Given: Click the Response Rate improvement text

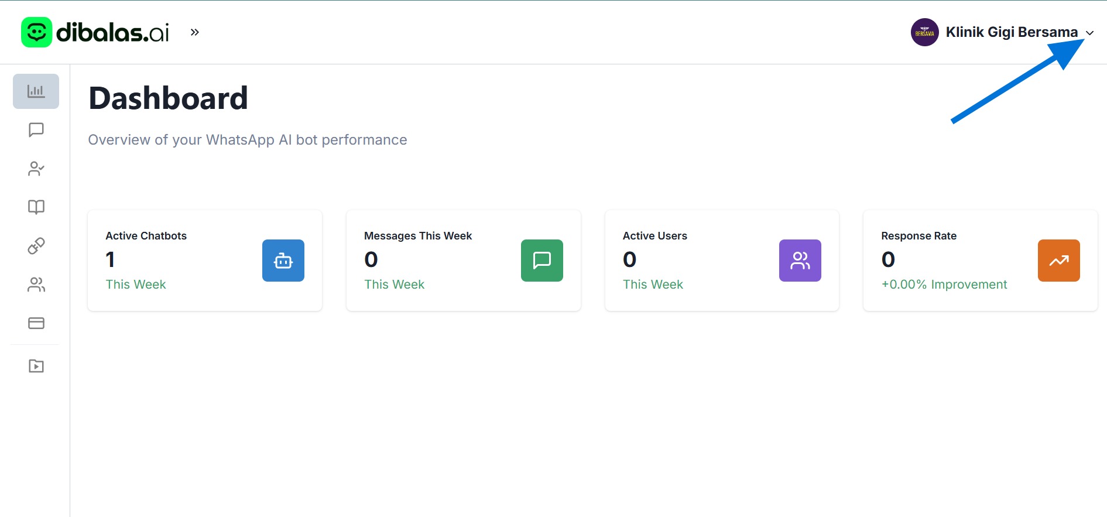Looking at the screenshot, I should 944,285.
